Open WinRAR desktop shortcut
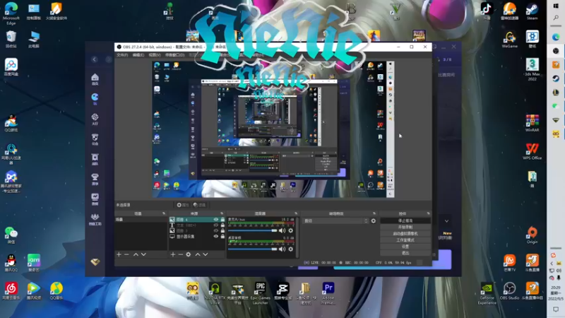 [x=532, y=123]
